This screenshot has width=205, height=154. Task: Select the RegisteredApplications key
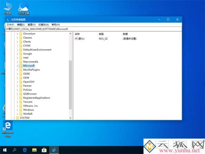(x=37, y=98)
